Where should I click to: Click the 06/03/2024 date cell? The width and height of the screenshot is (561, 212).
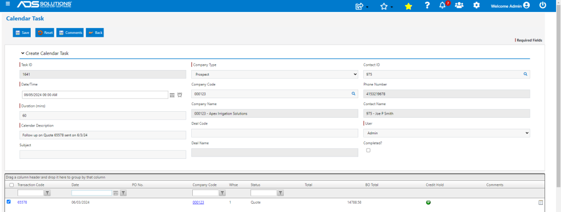point(80,202)
